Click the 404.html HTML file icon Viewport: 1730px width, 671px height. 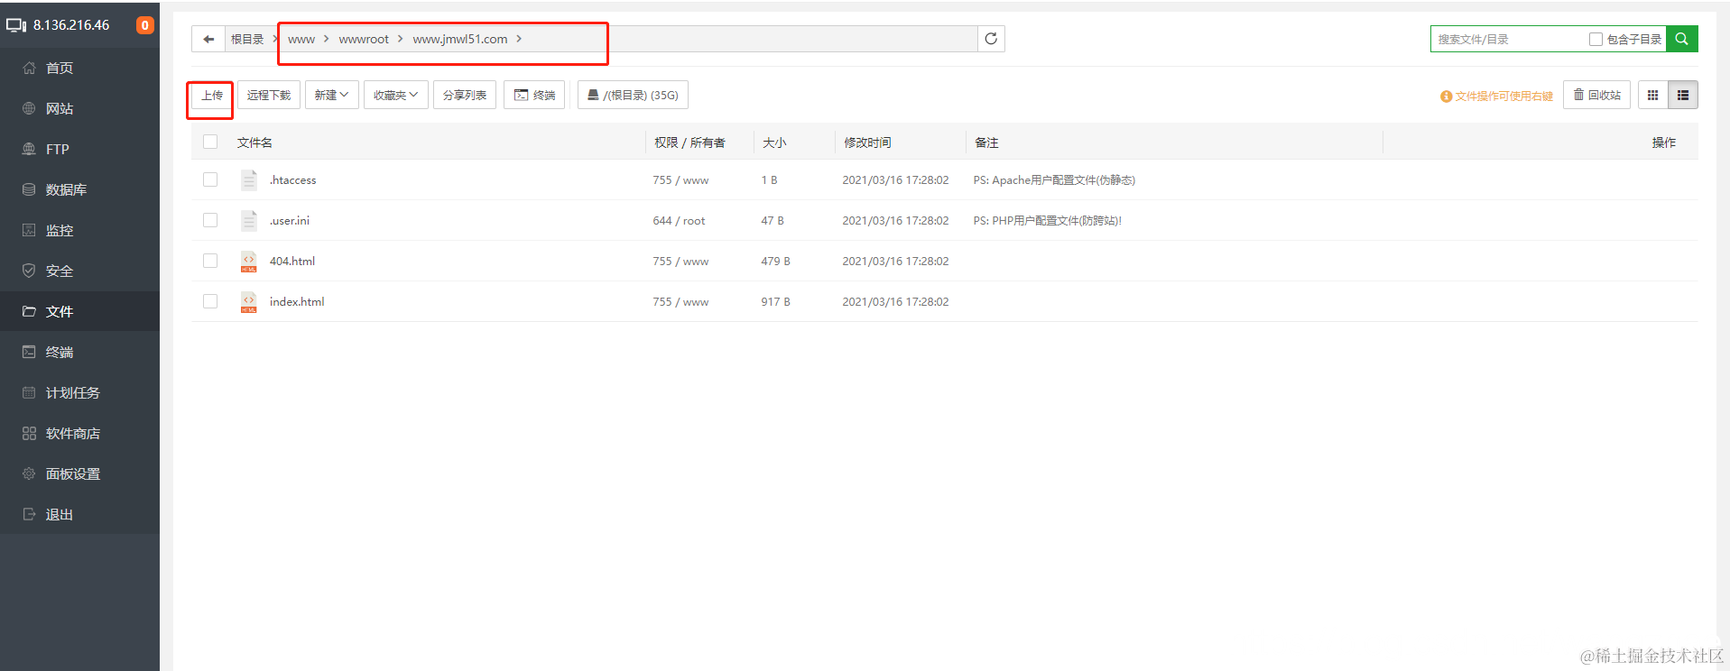tap(249, 262)
